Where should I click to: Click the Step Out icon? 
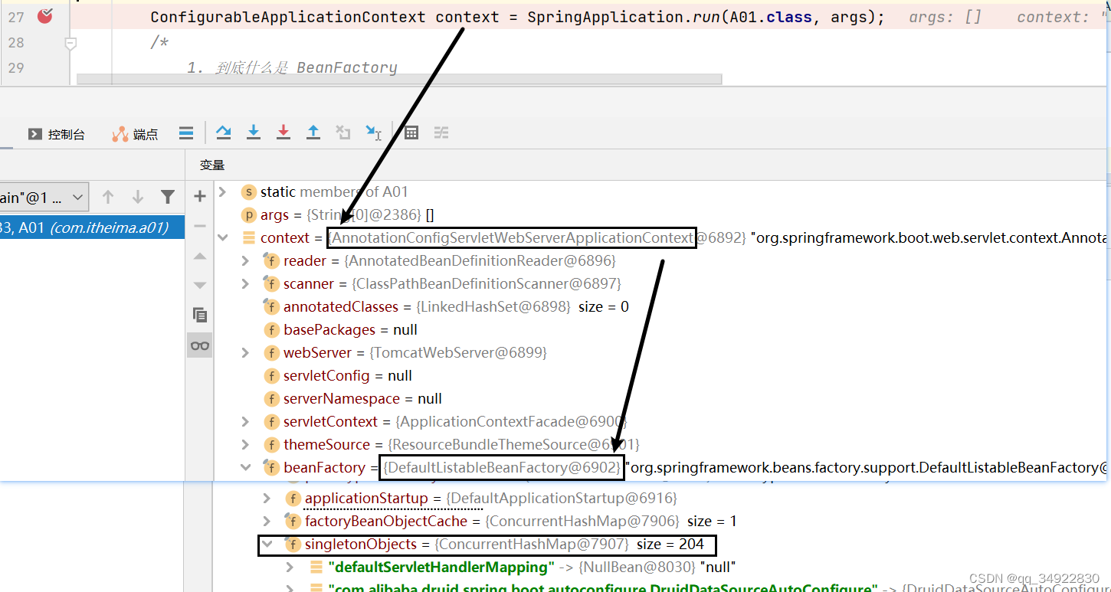point(313,132)
